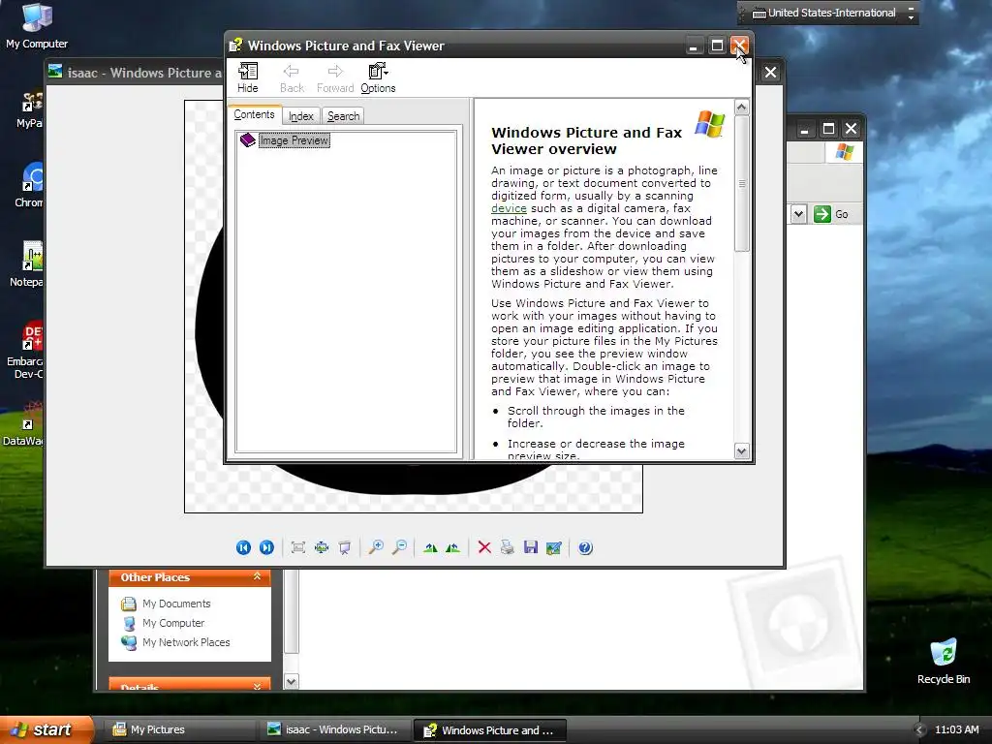Expand hidden tray icons arrow

click(920, 730)
